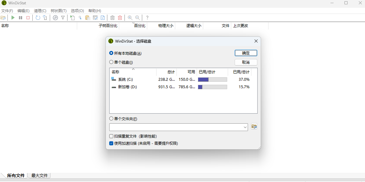Choose the 单个磁盘 radio option
365x182 pixels.
pos(111,62)
